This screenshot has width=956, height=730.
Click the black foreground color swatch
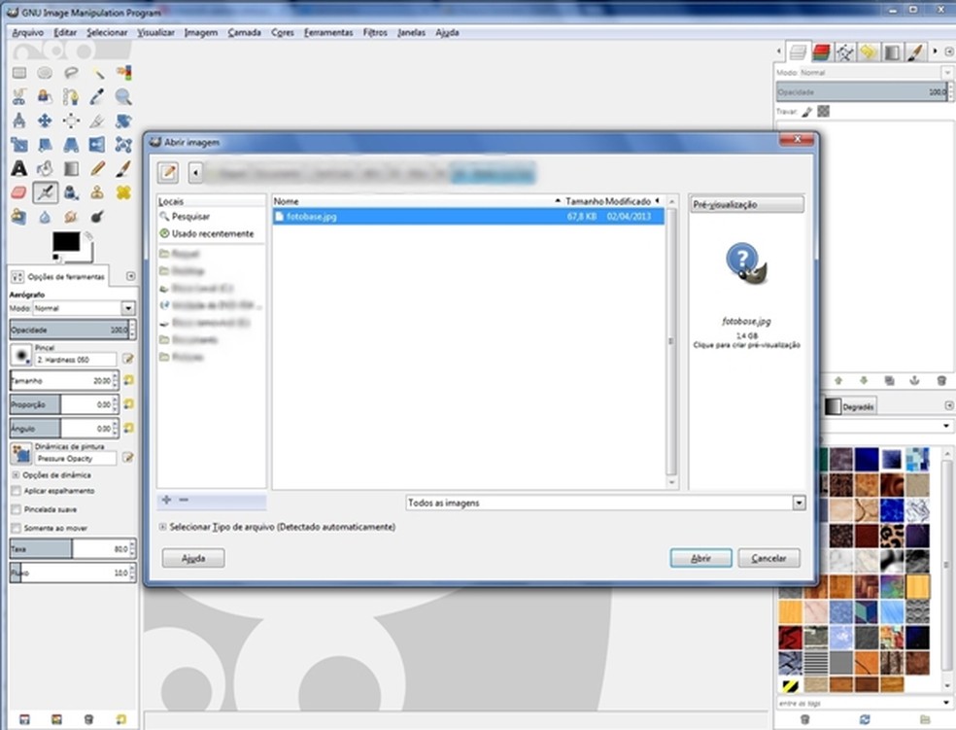(x=66, y=242)
